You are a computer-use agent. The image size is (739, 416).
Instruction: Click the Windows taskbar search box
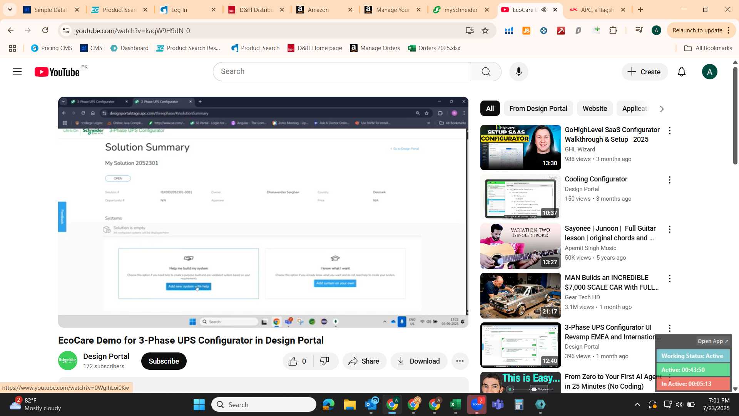pyautogui.click(x=264, y=404)
